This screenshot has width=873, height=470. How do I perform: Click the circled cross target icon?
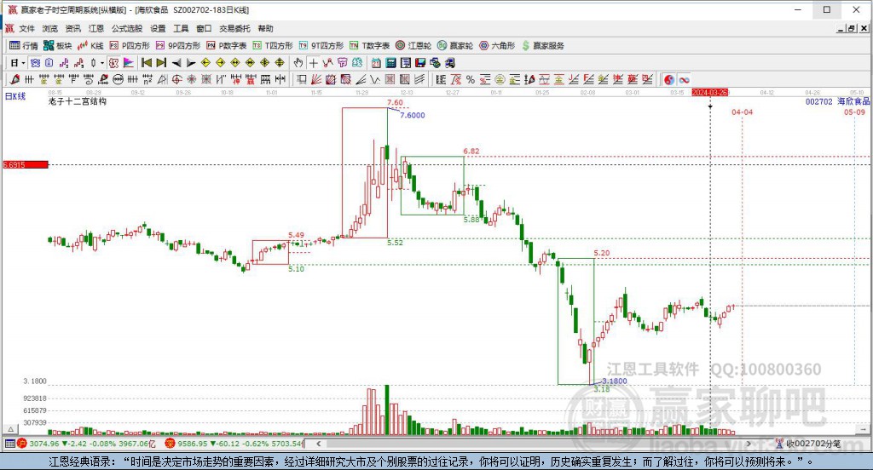pyautogui.click(x=177, y=79)
